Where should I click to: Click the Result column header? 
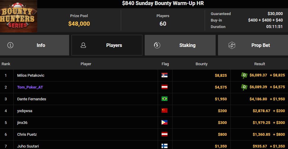coord(260,64)
